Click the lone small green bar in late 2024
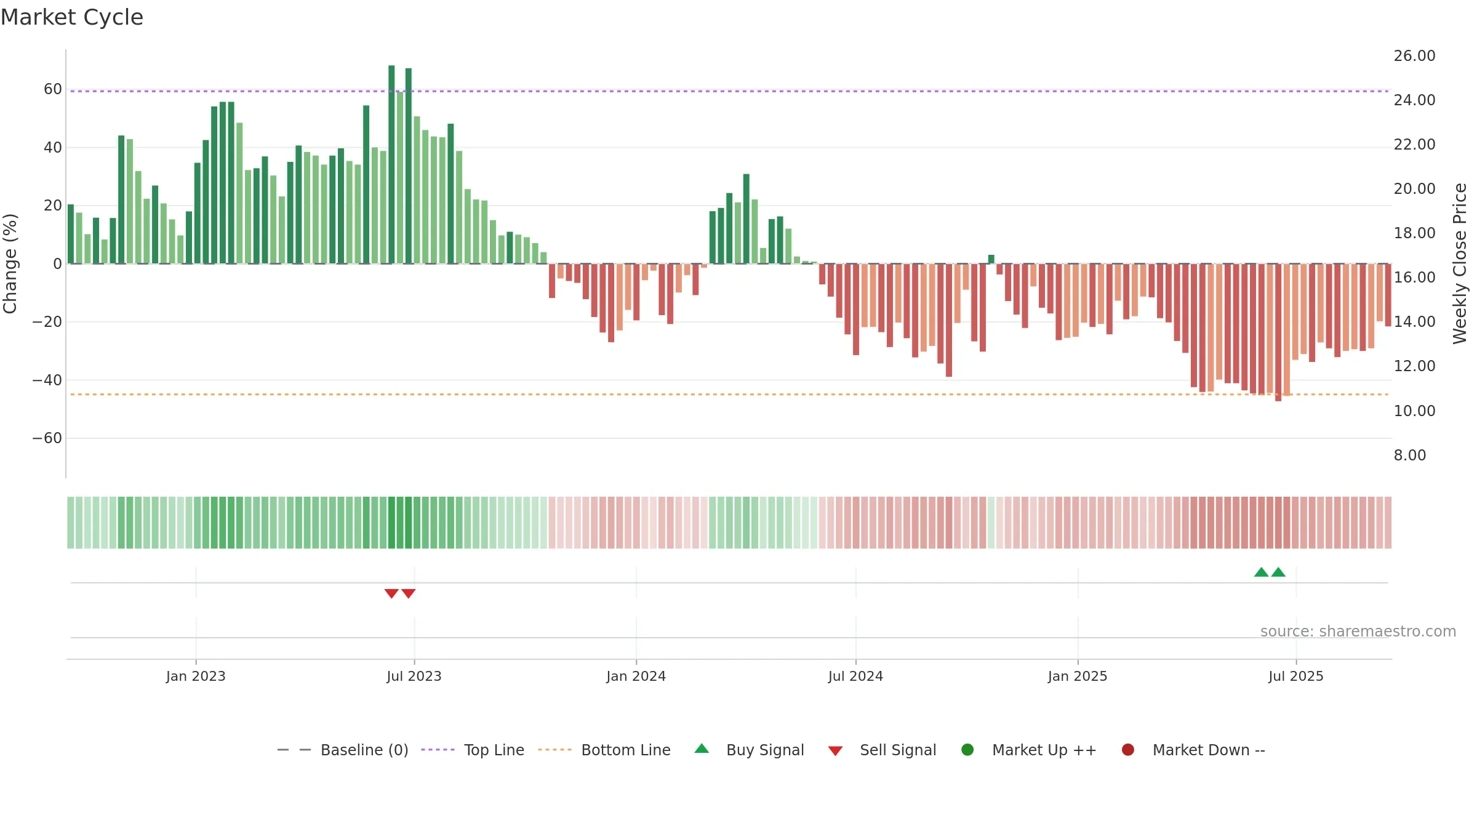 tap(991, 259)
